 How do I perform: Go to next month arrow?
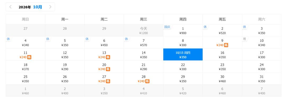pos(50,7)
